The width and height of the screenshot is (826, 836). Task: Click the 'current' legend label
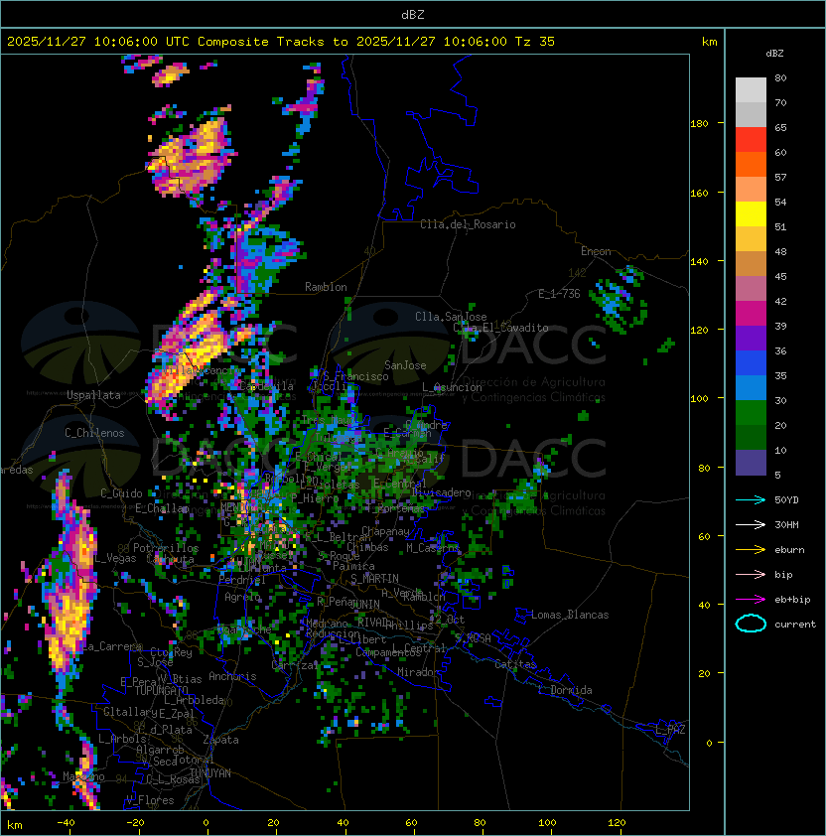[795, 625]
